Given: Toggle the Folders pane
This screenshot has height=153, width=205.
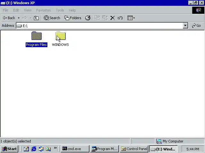Looking at the screenshot, I should [x=73, y=18].
